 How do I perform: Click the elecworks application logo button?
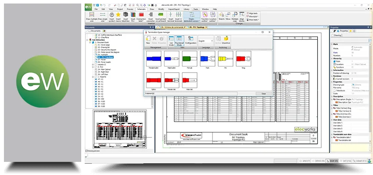click(88, 7)
